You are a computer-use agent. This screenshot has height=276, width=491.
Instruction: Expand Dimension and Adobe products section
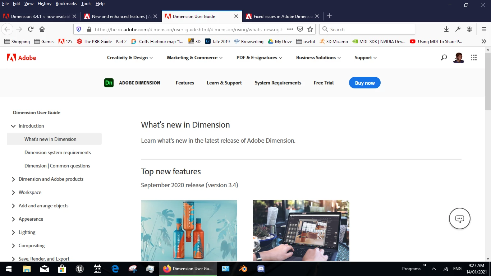[13, 179]
